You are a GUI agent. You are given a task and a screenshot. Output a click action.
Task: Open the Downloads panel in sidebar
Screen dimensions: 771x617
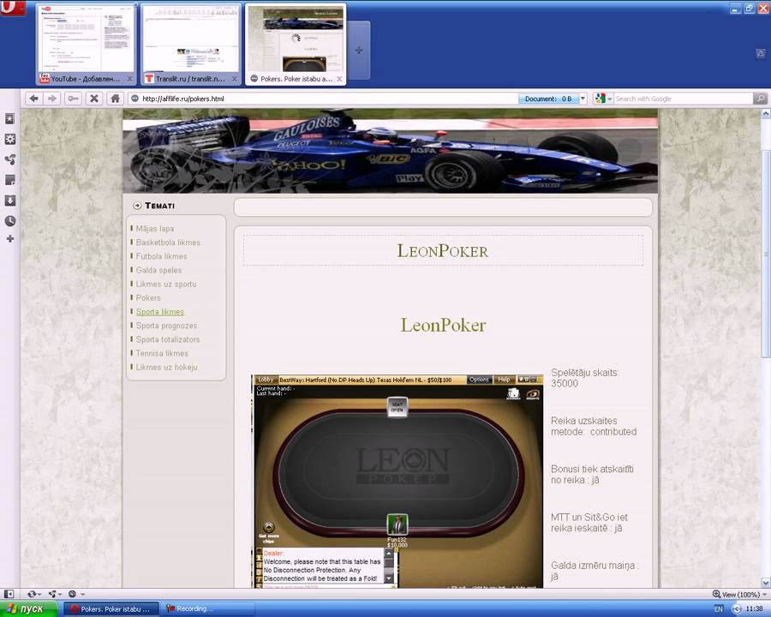coord(9,201)
